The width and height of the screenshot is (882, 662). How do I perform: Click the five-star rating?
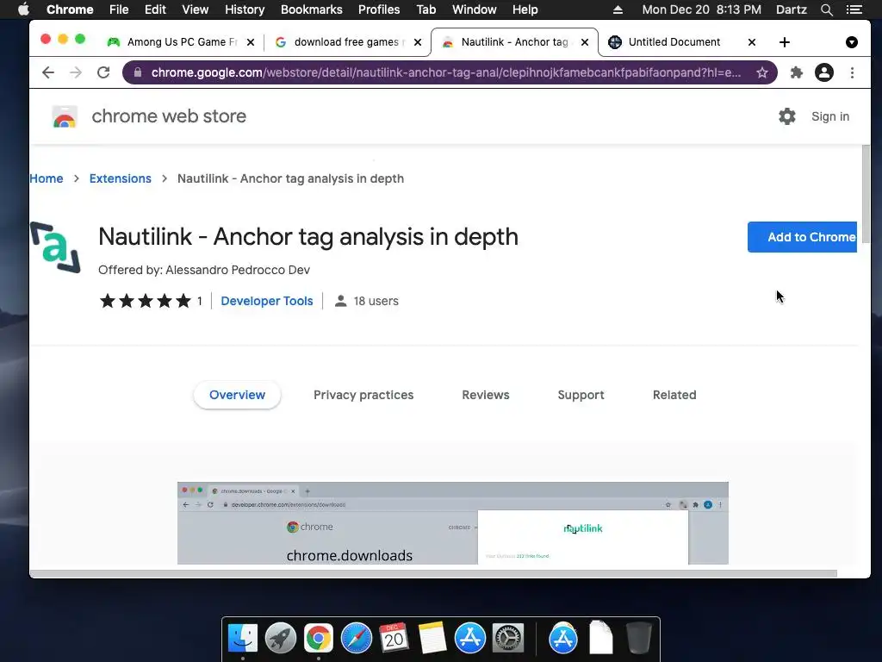point(145,301)
